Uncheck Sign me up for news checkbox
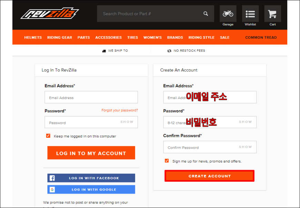This screenshot has width=300, height=208. (x=167, y=160)
